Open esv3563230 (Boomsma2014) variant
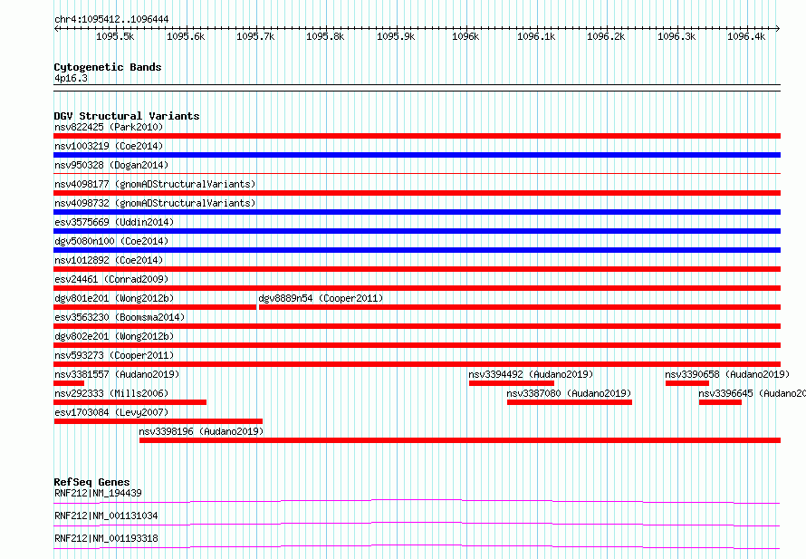This screenshot has width=806, height=559. pos(120,317)
